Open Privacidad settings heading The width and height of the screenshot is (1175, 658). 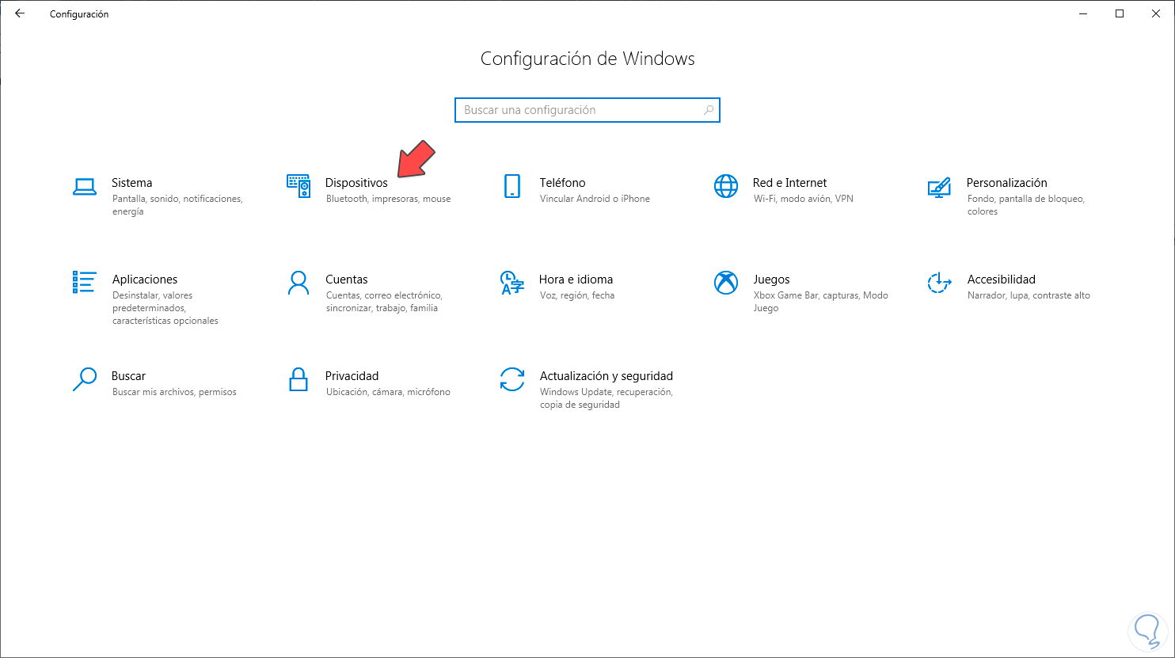[x=352, y=376]
